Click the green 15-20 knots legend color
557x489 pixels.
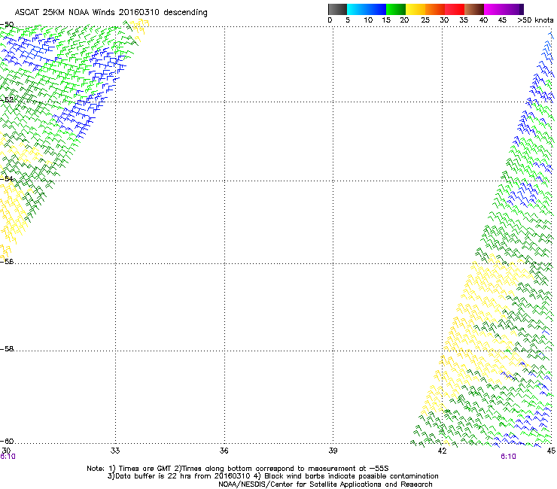(396, 9)
